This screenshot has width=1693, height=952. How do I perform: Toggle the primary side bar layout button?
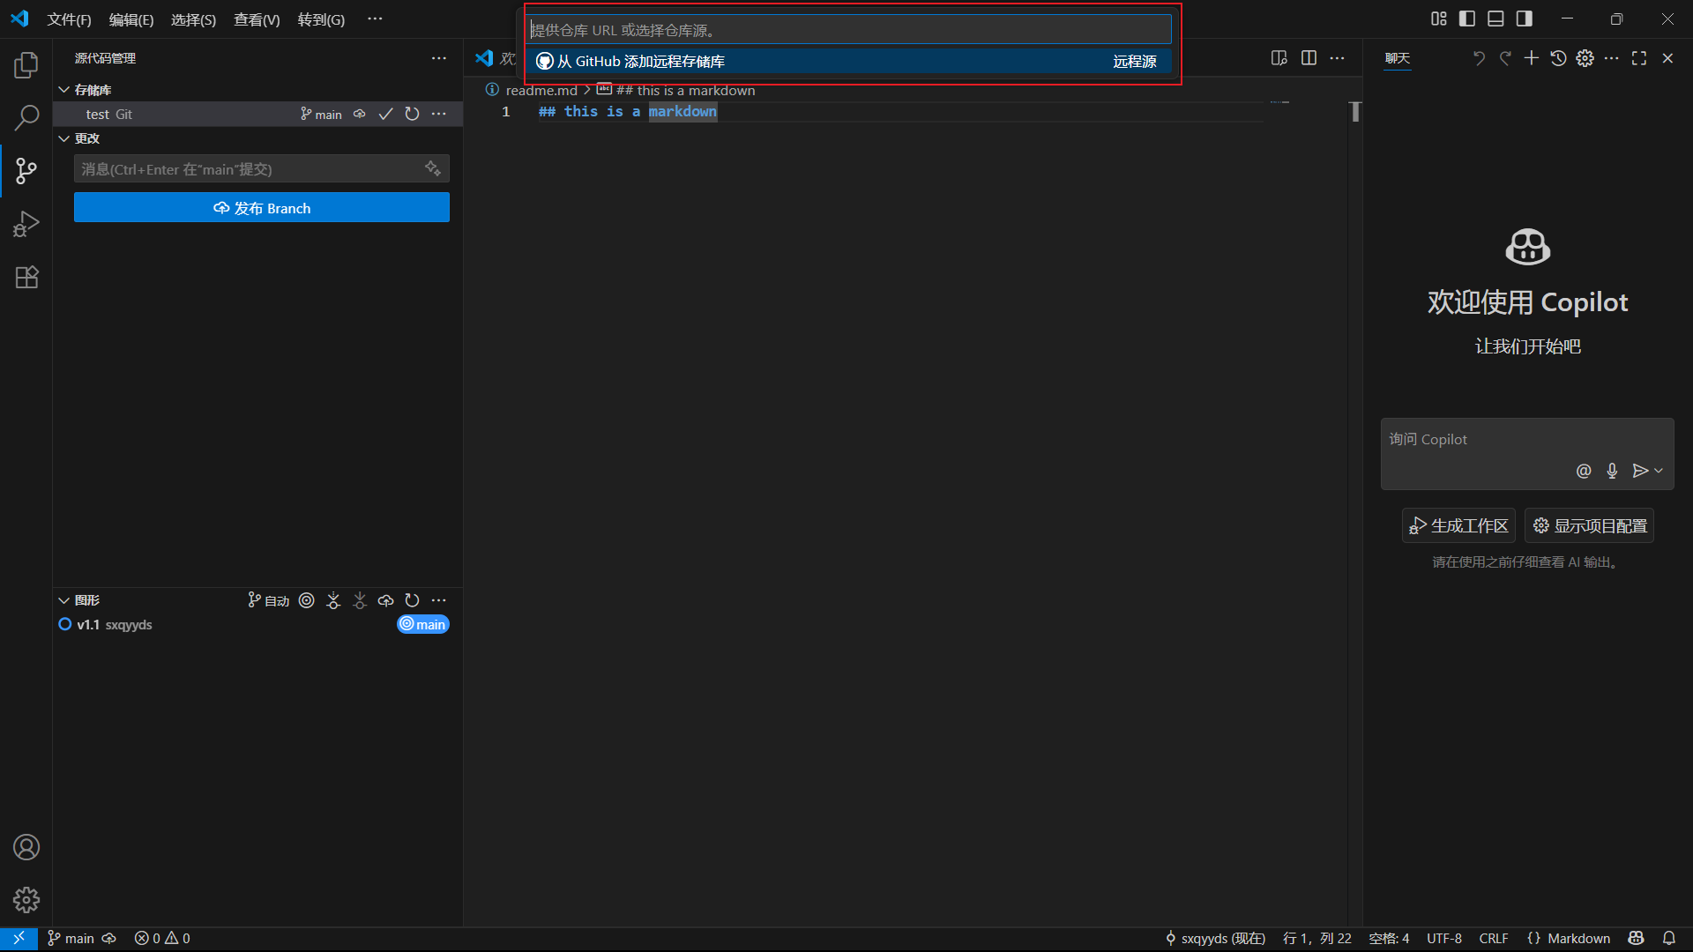[x=1467, y=19]
